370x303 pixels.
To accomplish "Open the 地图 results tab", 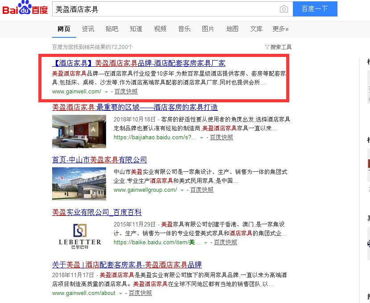I will tap(232, 28).
